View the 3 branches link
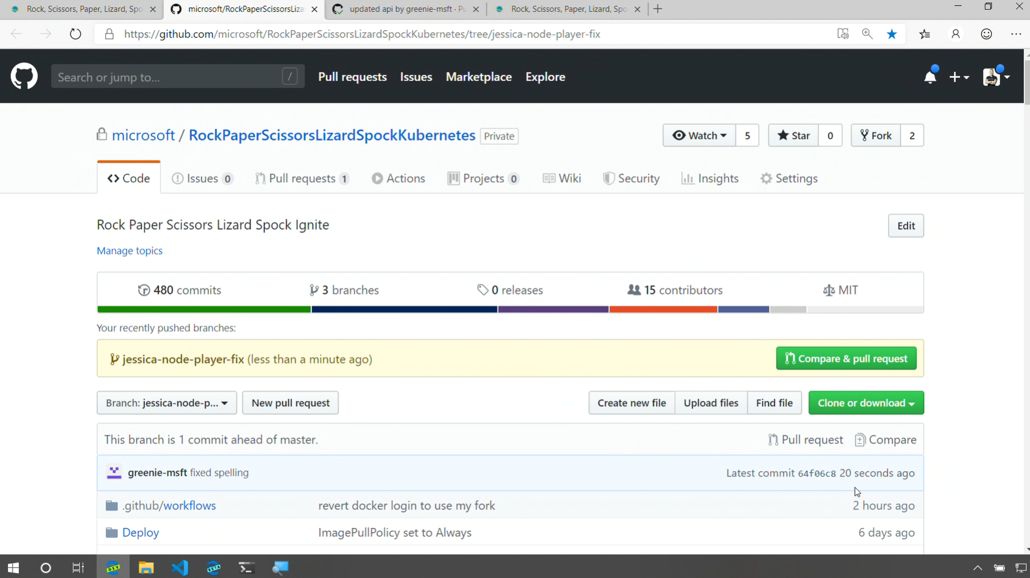The width and height of the screenshot is (1030, 578). point(344,290)
